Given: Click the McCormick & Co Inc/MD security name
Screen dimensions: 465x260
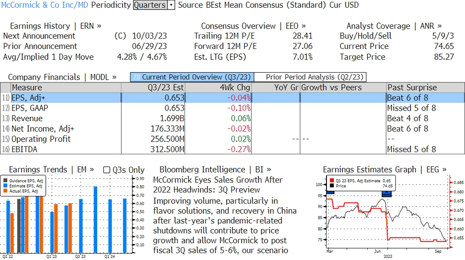Looking at the screenshot, I should (x=45, y=5).
